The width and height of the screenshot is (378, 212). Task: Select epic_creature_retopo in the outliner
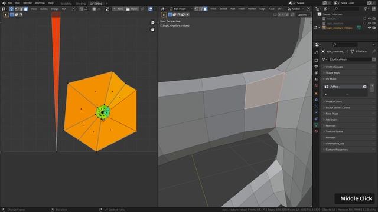(340, 28)
